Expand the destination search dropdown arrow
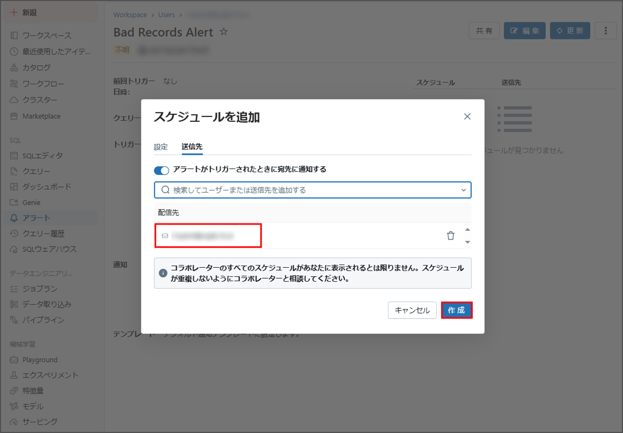The height and width of the screenshot is (433, 623). click(x=464, y=190)
